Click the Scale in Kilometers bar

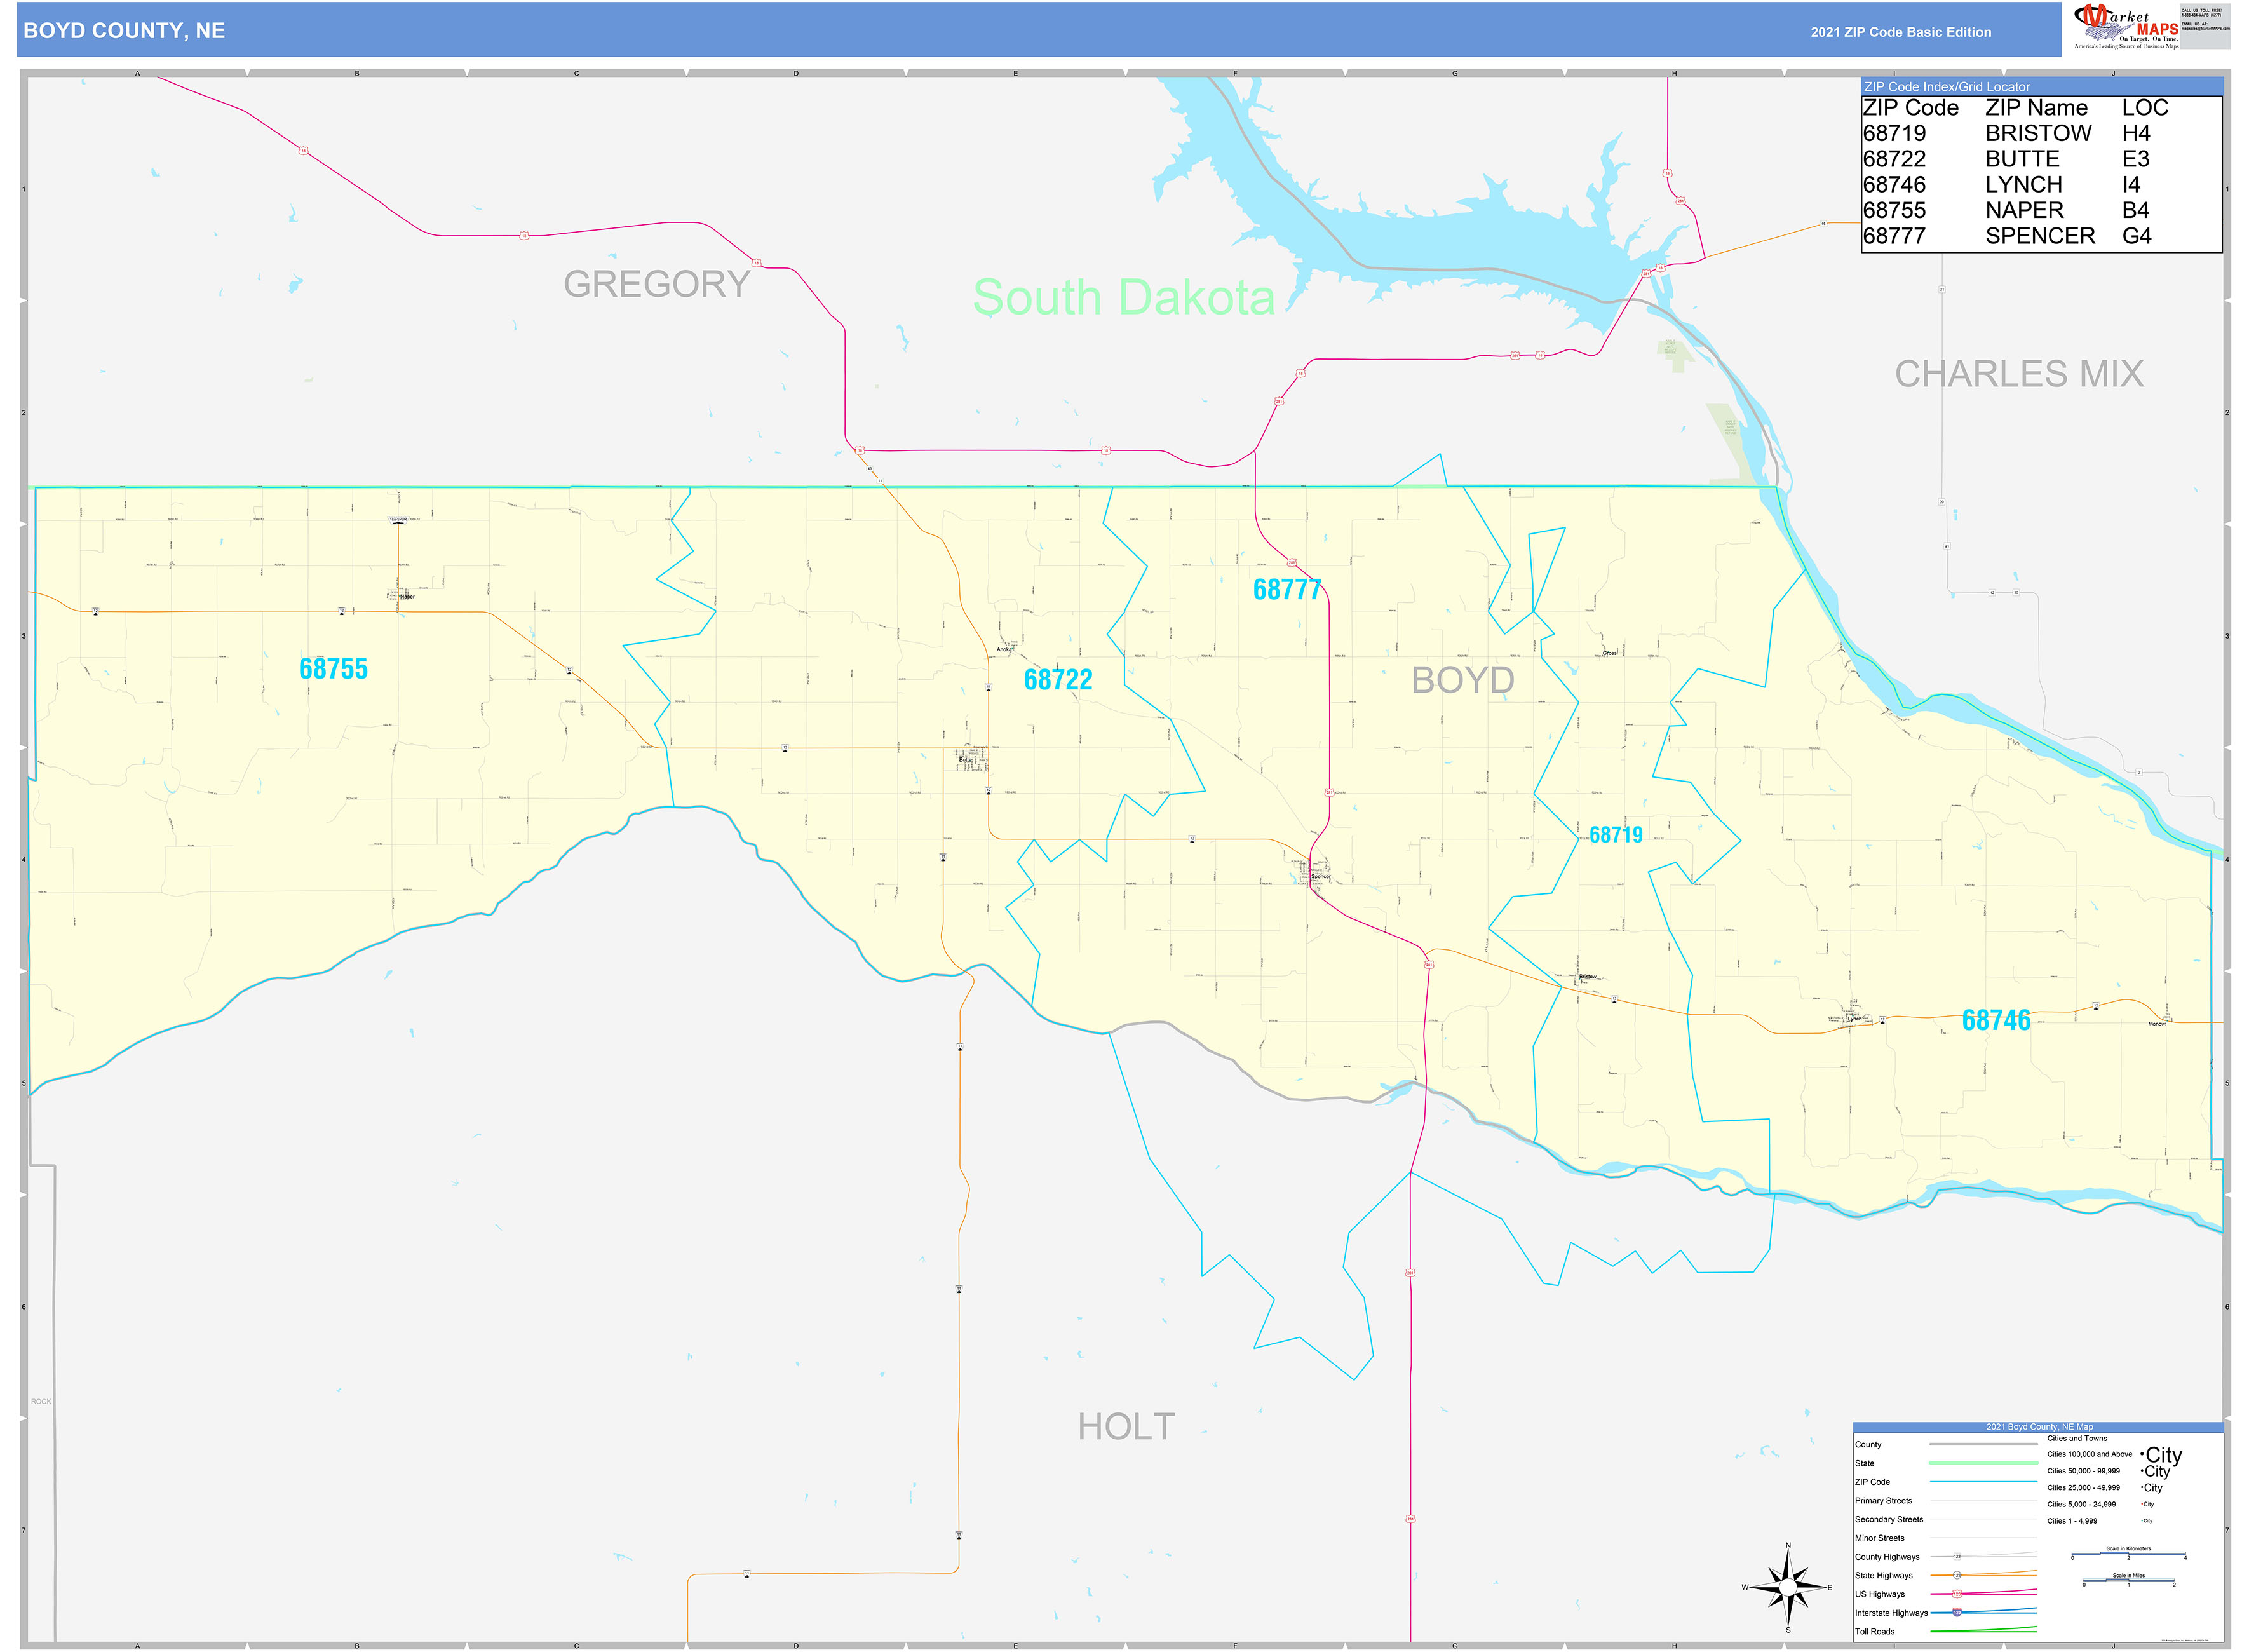coord(2128,1554)
